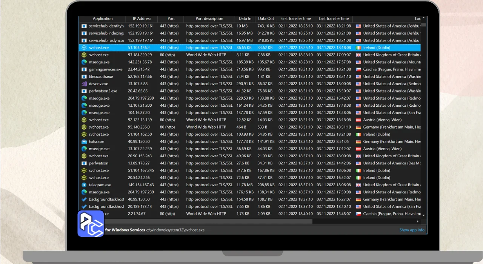Click the servicehub.indexing application icon

(x=84, y=33)
